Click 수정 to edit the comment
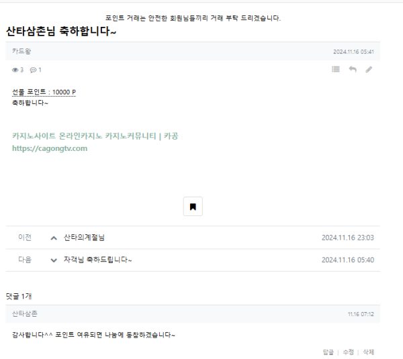Viewport: 403px width, 359px height. click(348, 352)
